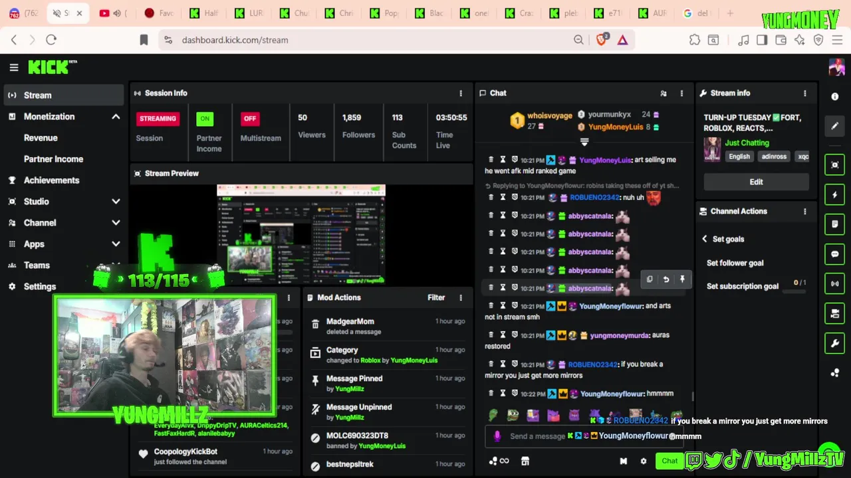Click Set subscription goal
This screenshot has width=851, height=478.
[742, 286]
